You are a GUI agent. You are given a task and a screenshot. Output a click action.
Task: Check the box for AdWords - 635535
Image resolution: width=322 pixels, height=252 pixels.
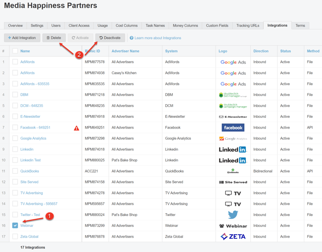pyautogui.click(x=15, y=84)
